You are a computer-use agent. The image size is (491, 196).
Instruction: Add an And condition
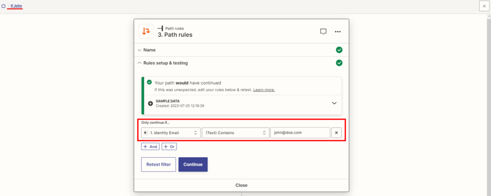click(150, 147)
